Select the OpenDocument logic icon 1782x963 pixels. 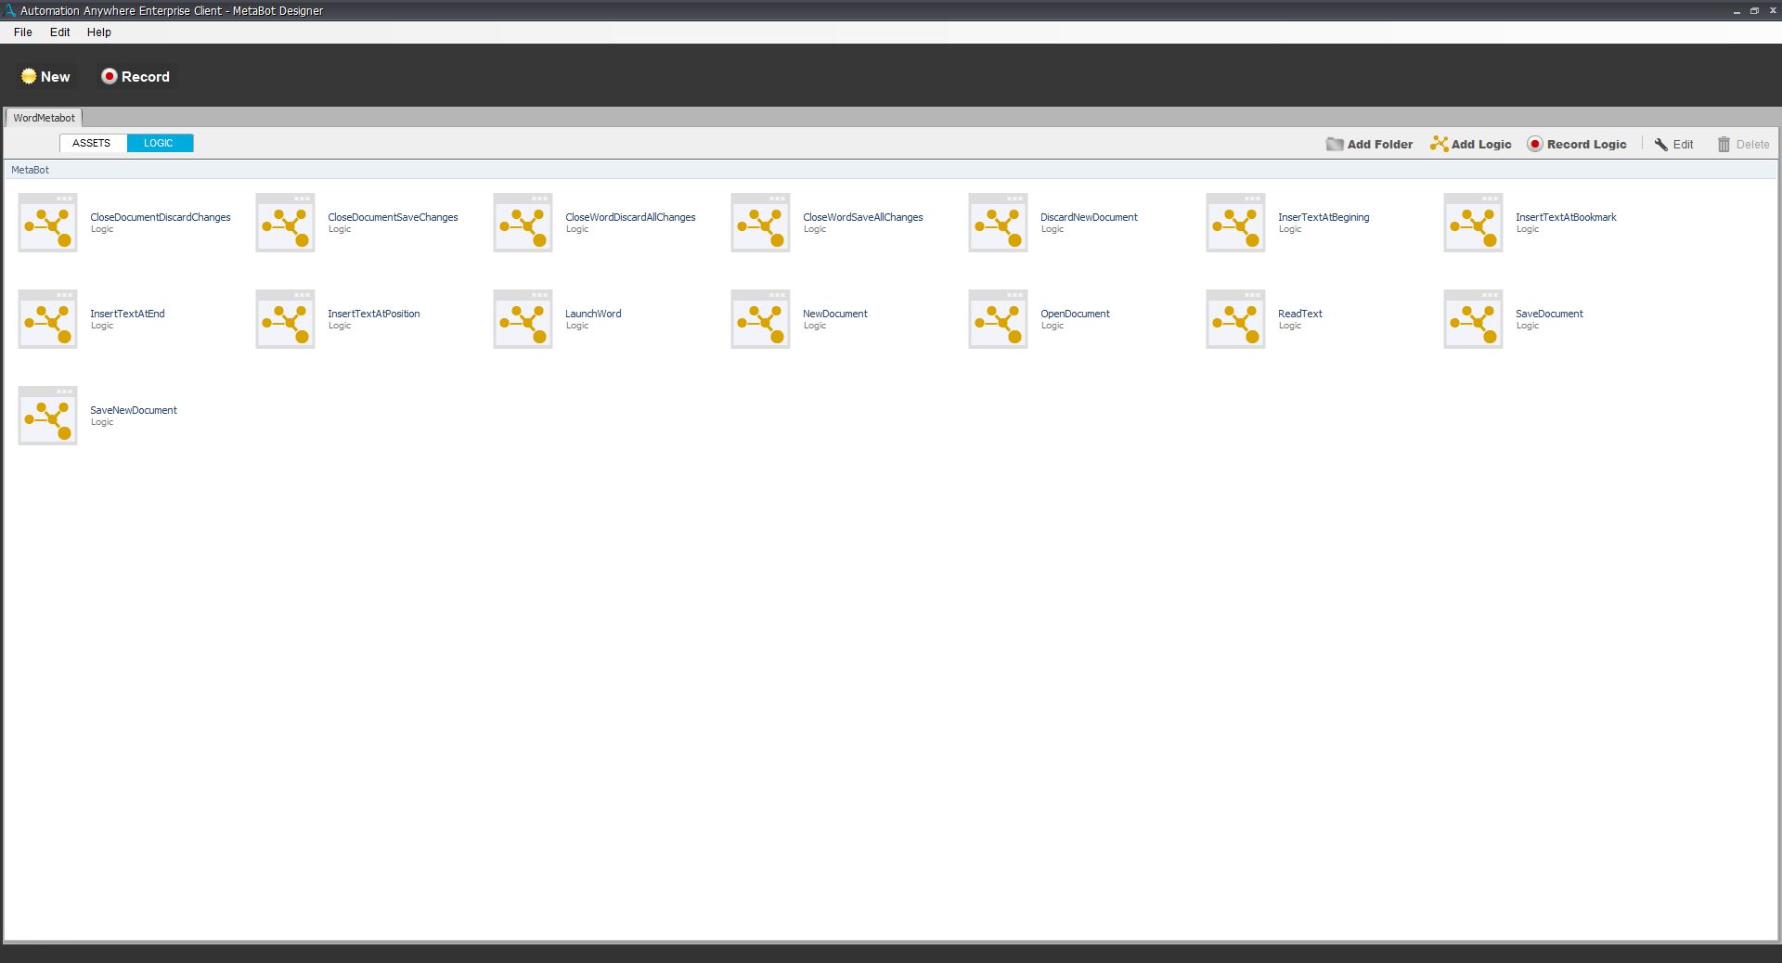(998, 319)
